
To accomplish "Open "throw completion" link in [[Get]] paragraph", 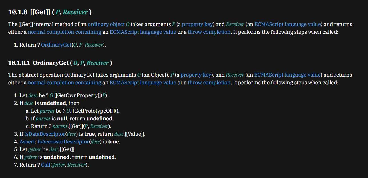I will (209, 32).
